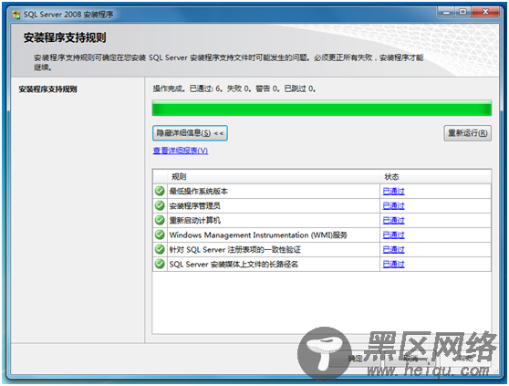Click green check icon for 最低操作系统版本
The height and width of the screenshot is (386, 509).
pos(160,191)
